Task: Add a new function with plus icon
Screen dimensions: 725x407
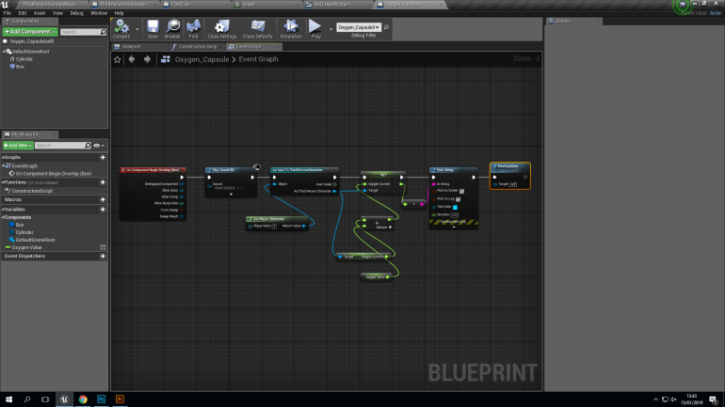Action: [103, 182]
